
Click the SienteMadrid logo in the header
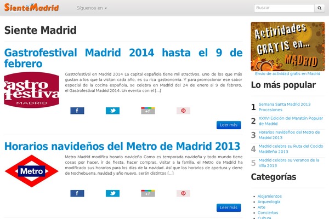pos(31,8)
